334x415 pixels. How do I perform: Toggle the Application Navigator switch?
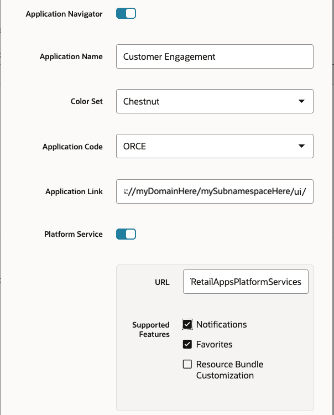point(126,13)
